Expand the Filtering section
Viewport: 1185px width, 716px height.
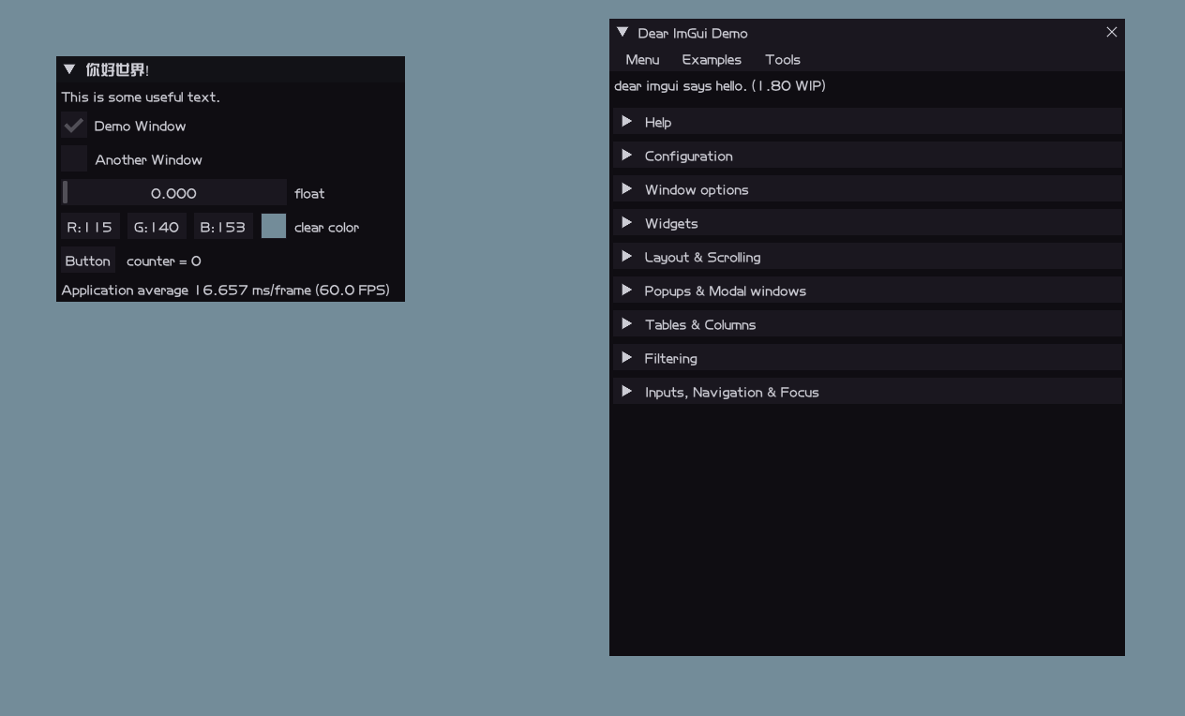(x=867, y=358)
